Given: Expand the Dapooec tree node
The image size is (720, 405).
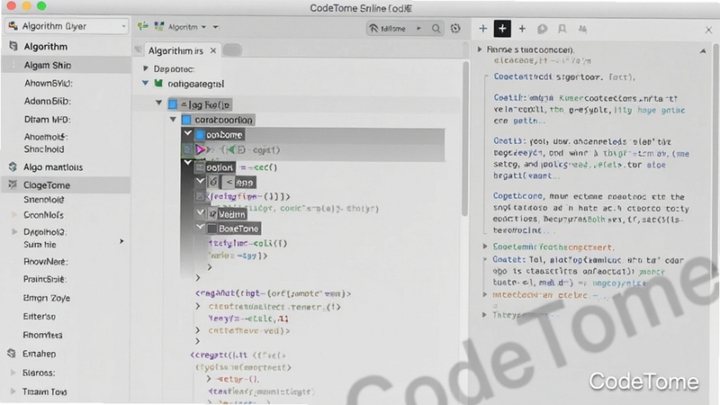Looking at the screenshot, I should tap(145, 68).
